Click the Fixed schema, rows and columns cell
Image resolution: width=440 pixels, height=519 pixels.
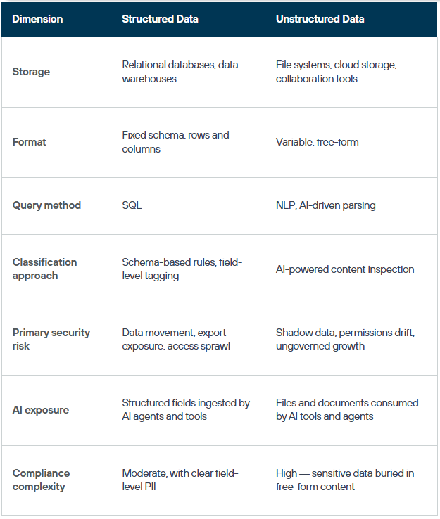175,142
